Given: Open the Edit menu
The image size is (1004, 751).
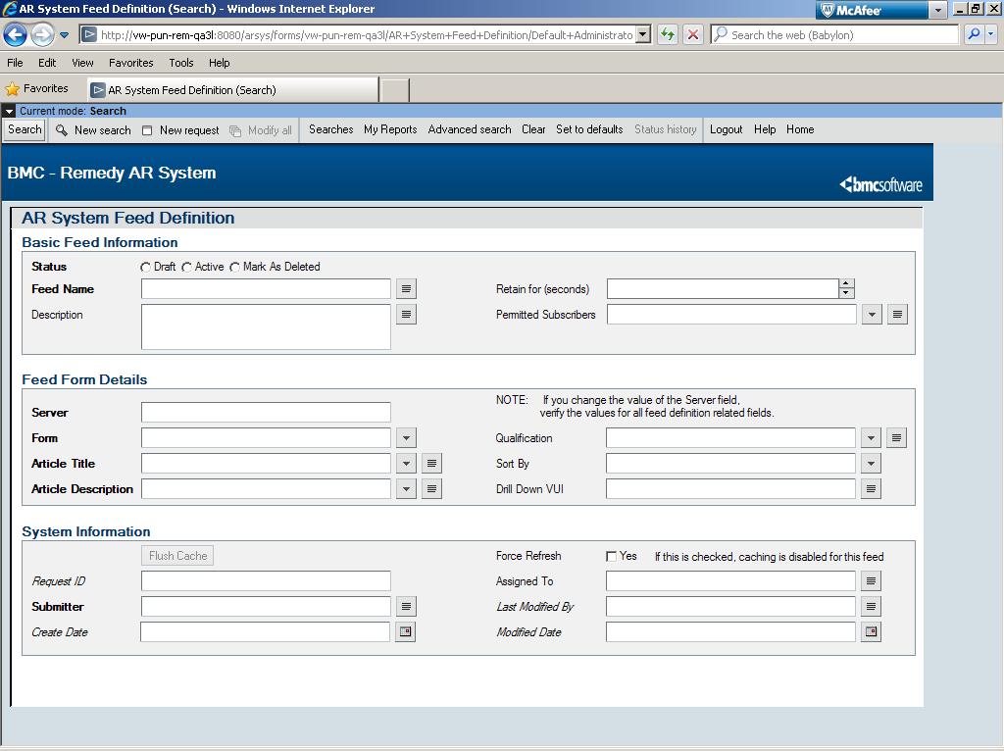Looking at the screenshot, I should pos(47,63).
